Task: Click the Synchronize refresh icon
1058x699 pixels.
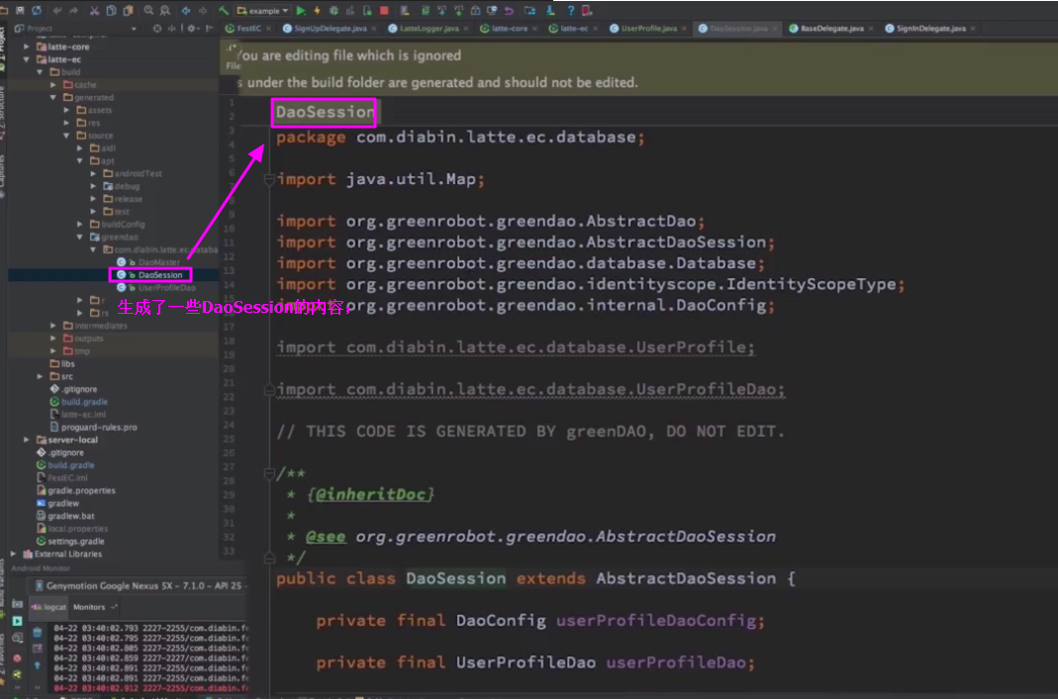Action: (x=37, y=11)
